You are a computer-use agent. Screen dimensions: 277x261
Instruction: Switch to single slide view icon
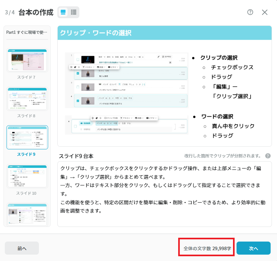tap(63, 12)
